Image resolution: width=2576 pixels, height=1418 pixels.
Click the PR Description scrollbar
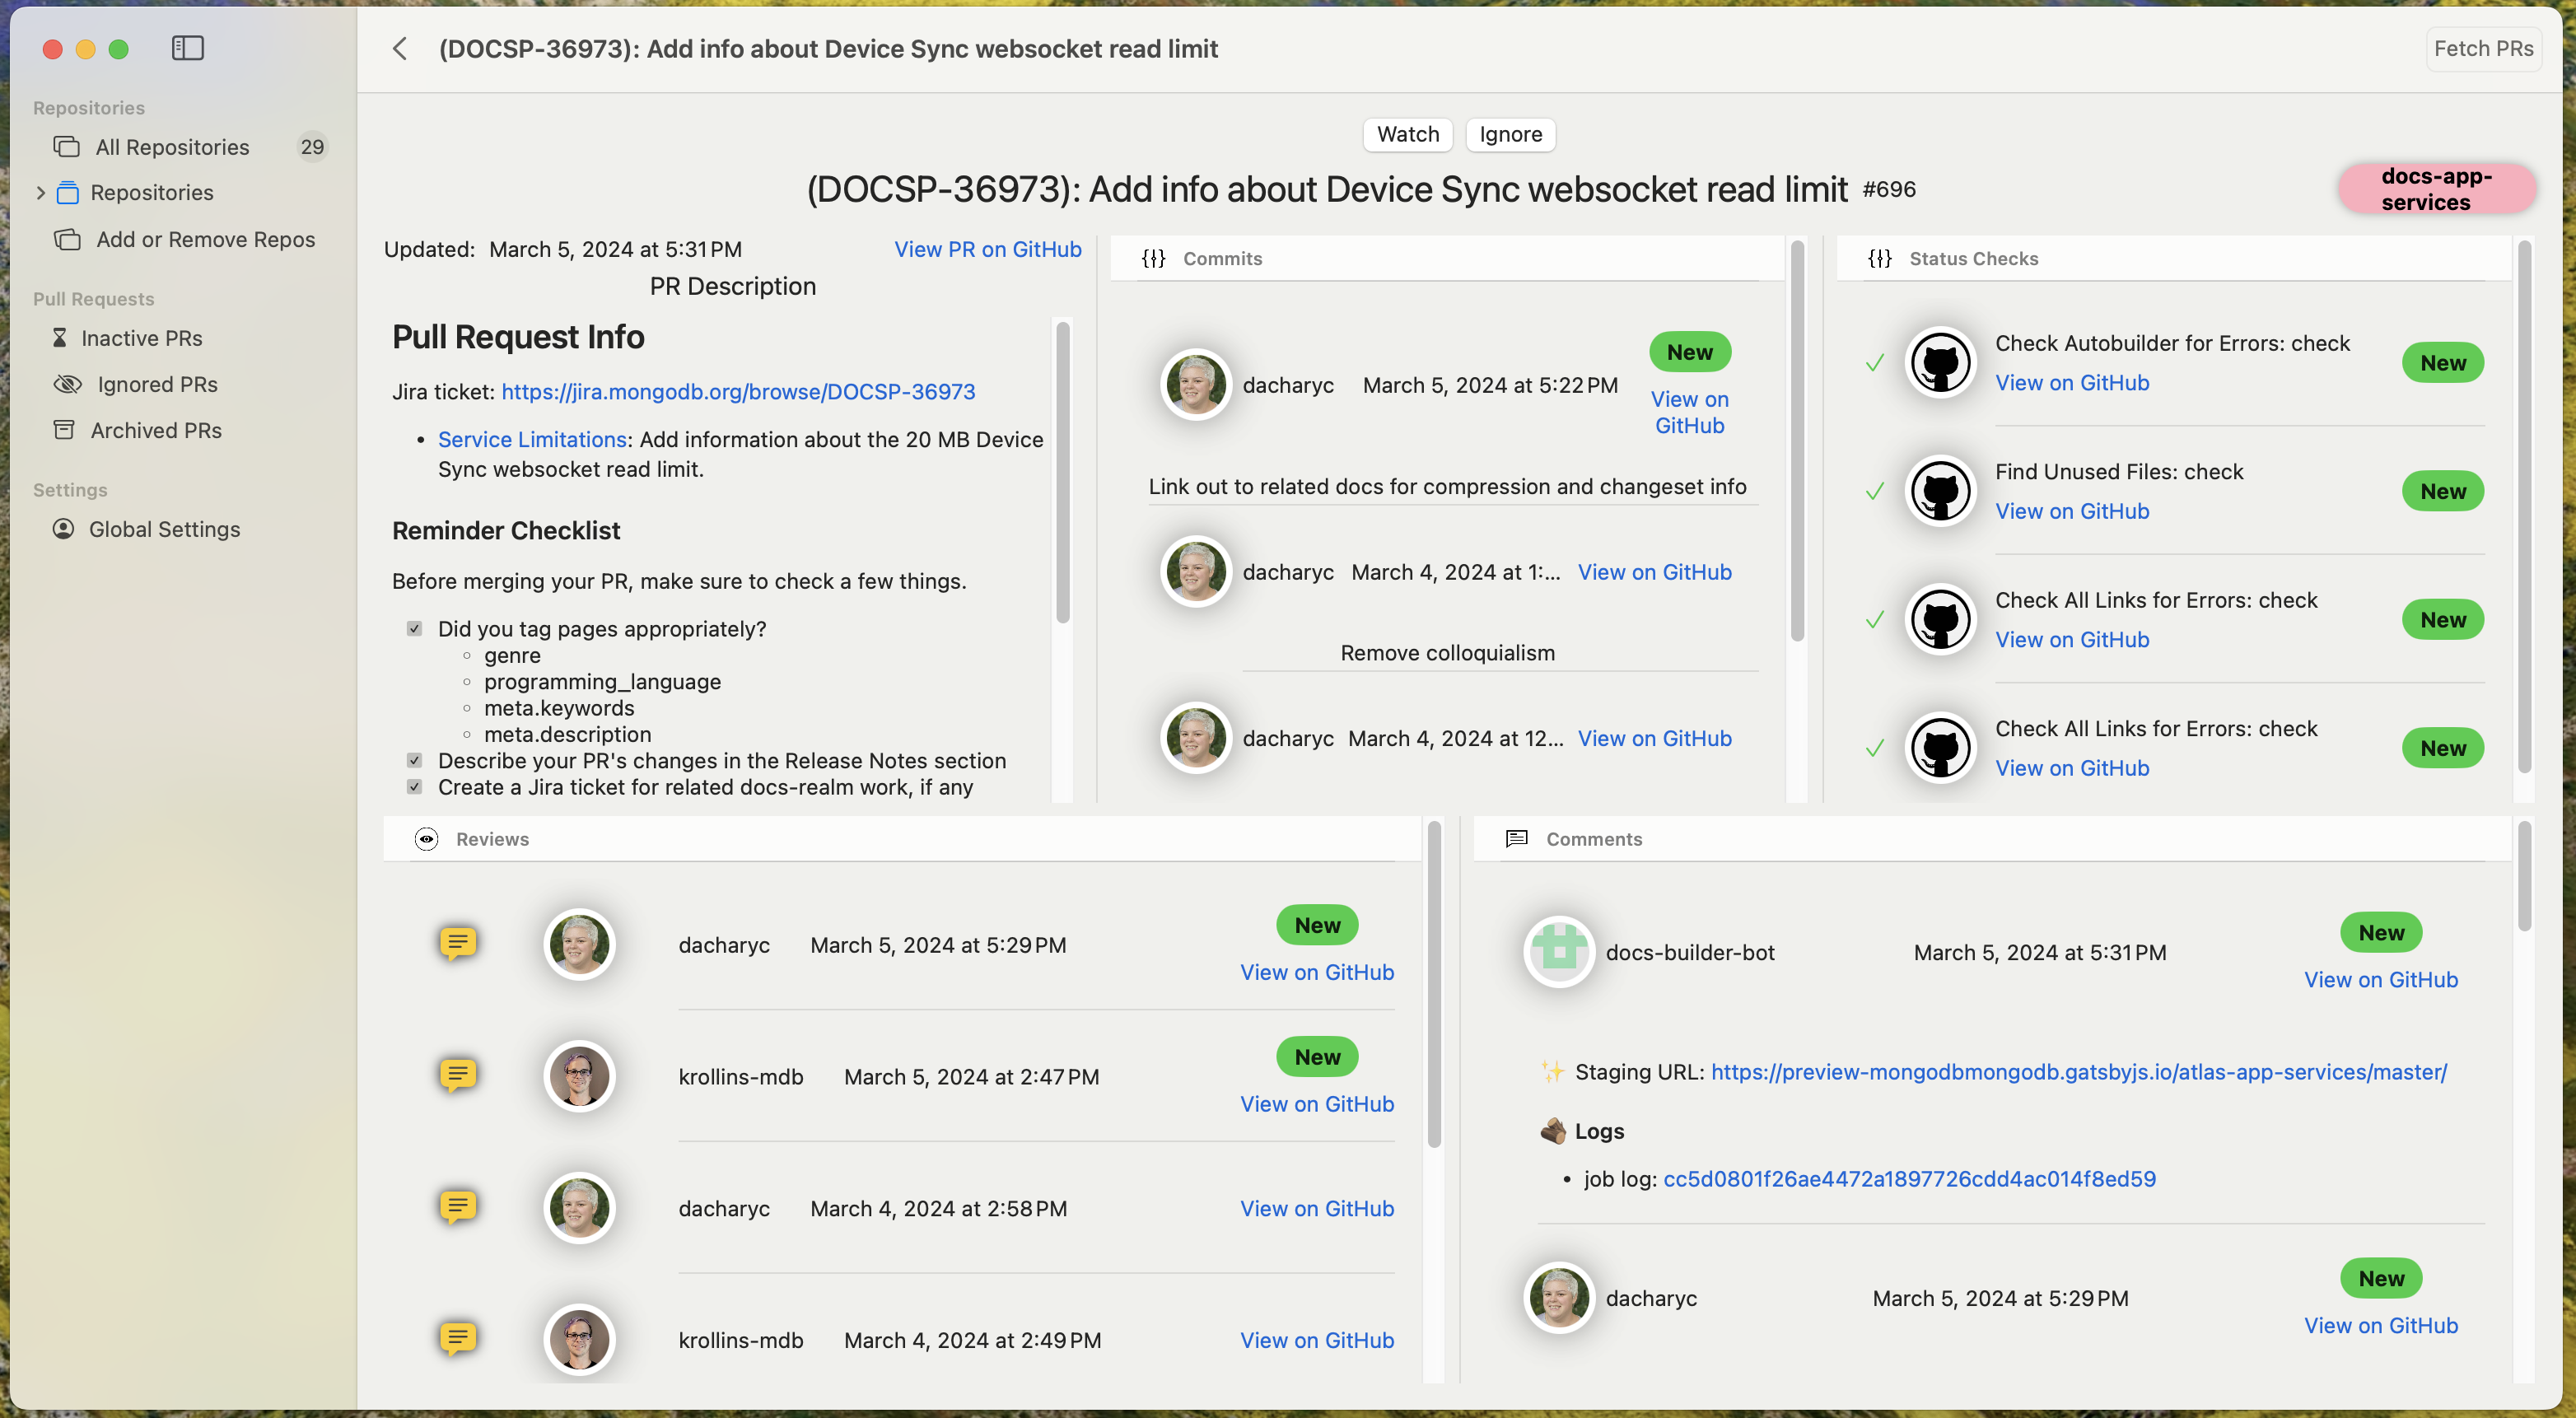point(1062,472)
